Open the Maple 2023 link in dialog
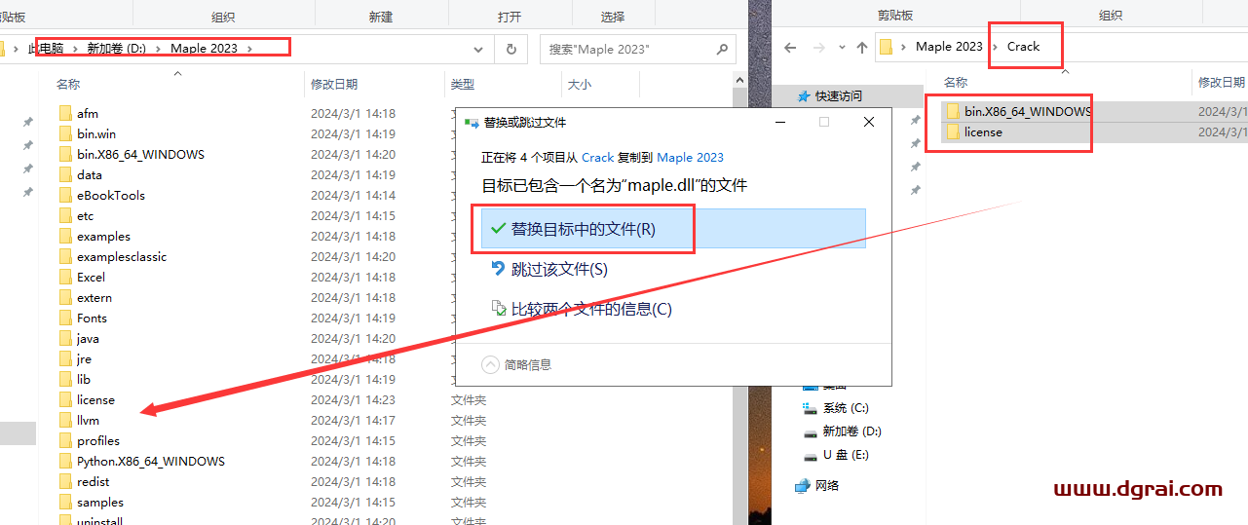Screen dimensions: 1248x525 pos(690,157)
